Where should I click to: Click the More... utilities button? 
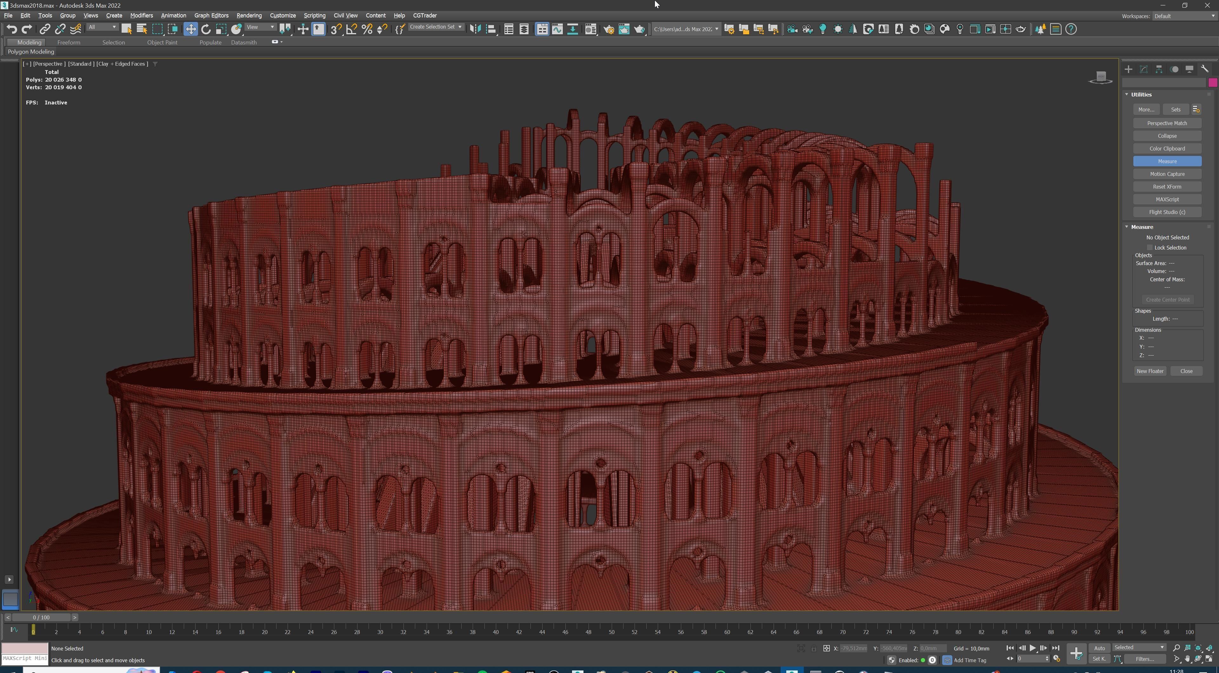pyautogui.click(x=1146, y=109)
